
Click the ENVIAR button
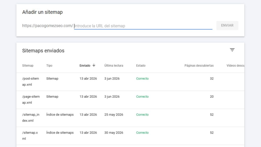227,26
